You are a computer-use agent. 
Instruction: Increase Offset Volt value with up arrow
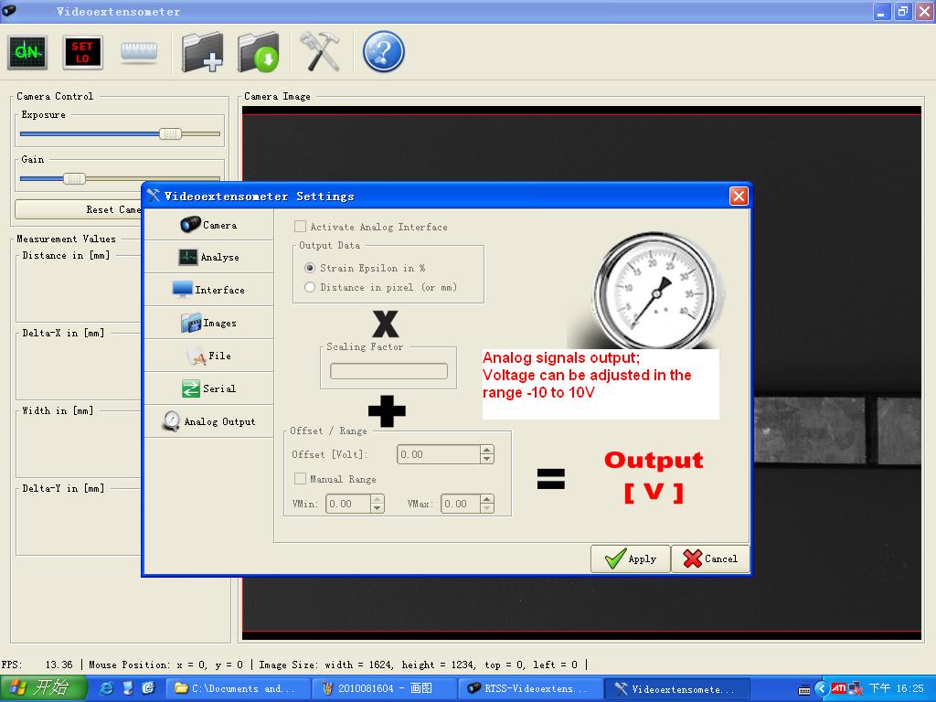(x=486, y=450)
